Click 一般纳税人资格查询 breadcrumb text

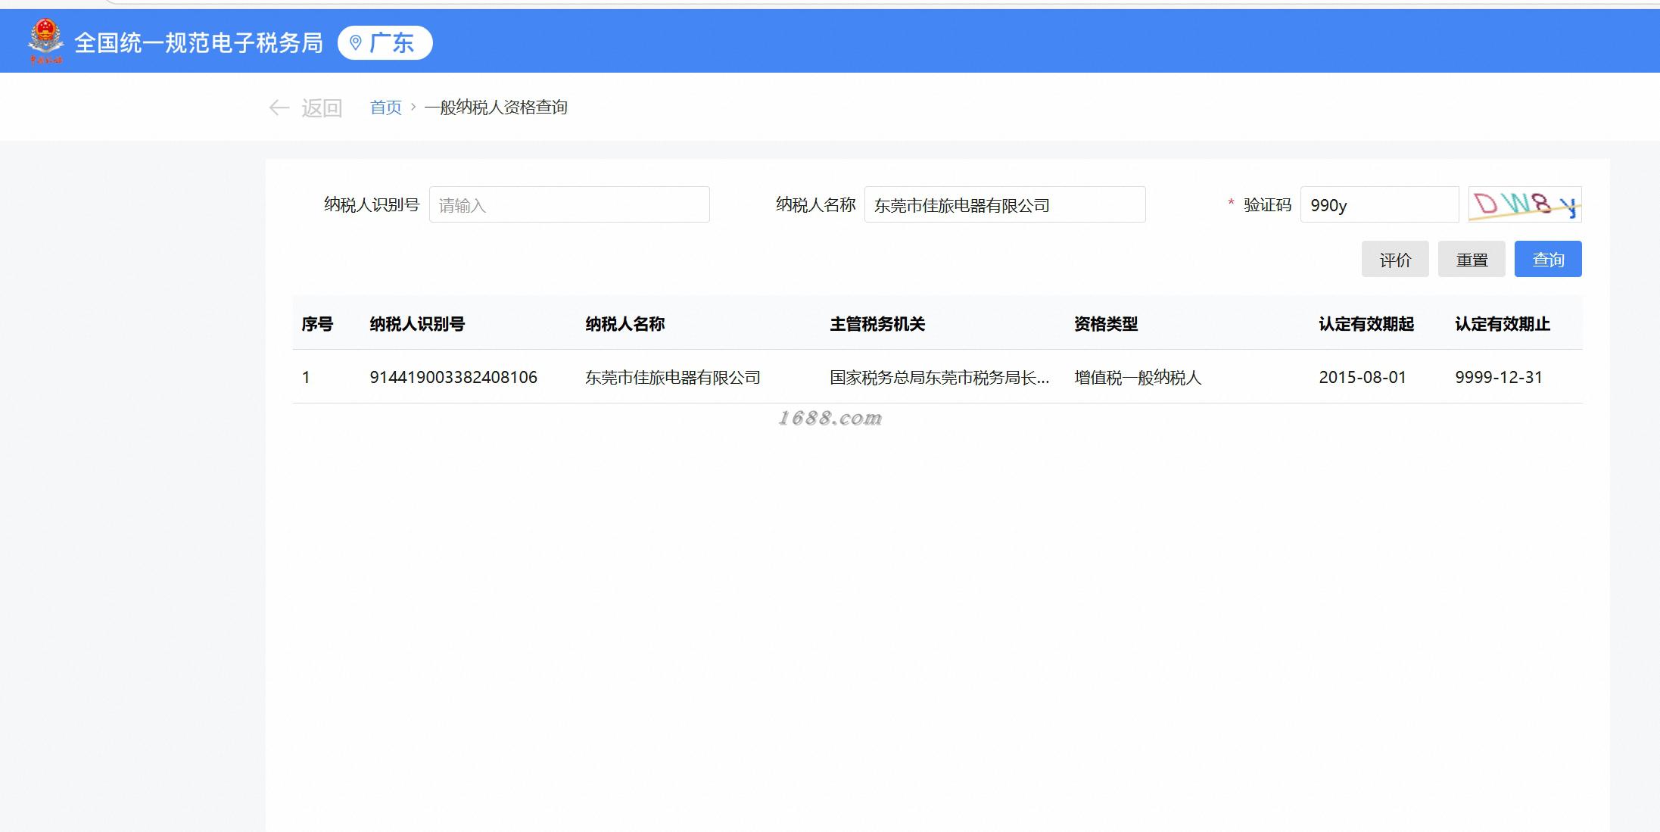pyautogui.click(x=496, y=108)
